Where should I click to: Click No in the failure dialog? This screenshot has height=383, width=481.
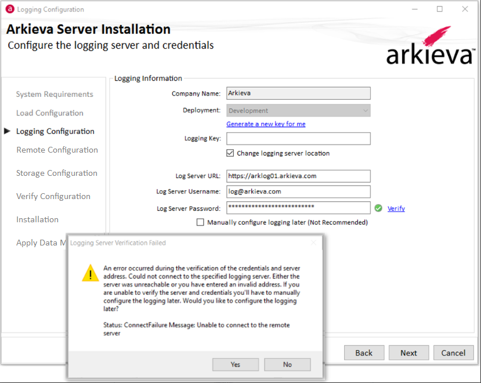coord(287,364)
